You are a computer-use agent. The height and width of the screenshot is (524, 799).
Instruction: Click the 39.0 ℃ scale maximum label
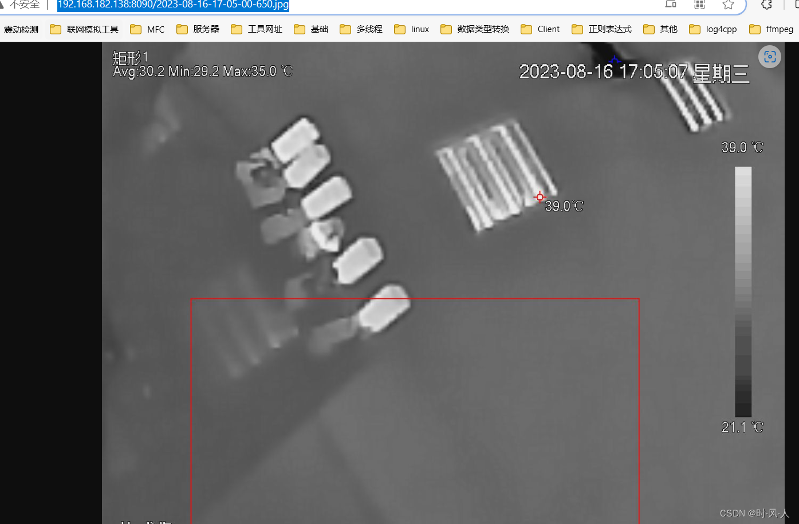(x=742, y=148)
